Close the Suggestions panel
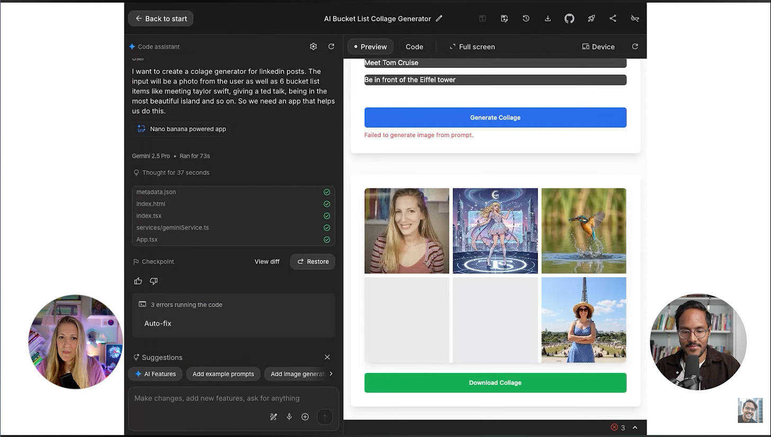The height and width of the screenshot is (437, 771). tap(327, 357)
